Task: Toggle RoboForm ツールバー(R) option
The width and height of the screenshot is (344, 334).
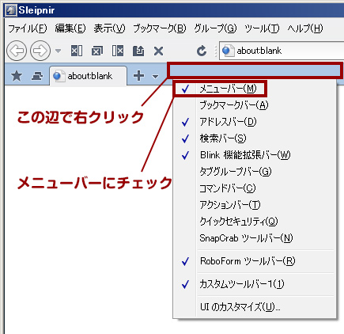Action: point(255,261)
